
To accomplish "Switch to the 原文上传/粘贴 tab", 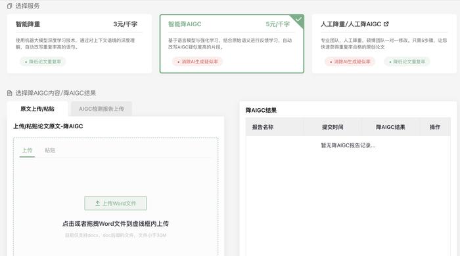I will point(37,109).
